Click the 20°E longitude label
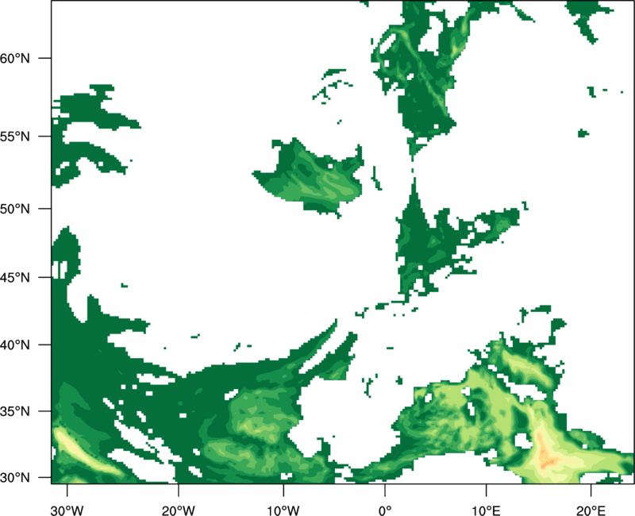This screenshot has width=635, height=516. coord(591,510)
